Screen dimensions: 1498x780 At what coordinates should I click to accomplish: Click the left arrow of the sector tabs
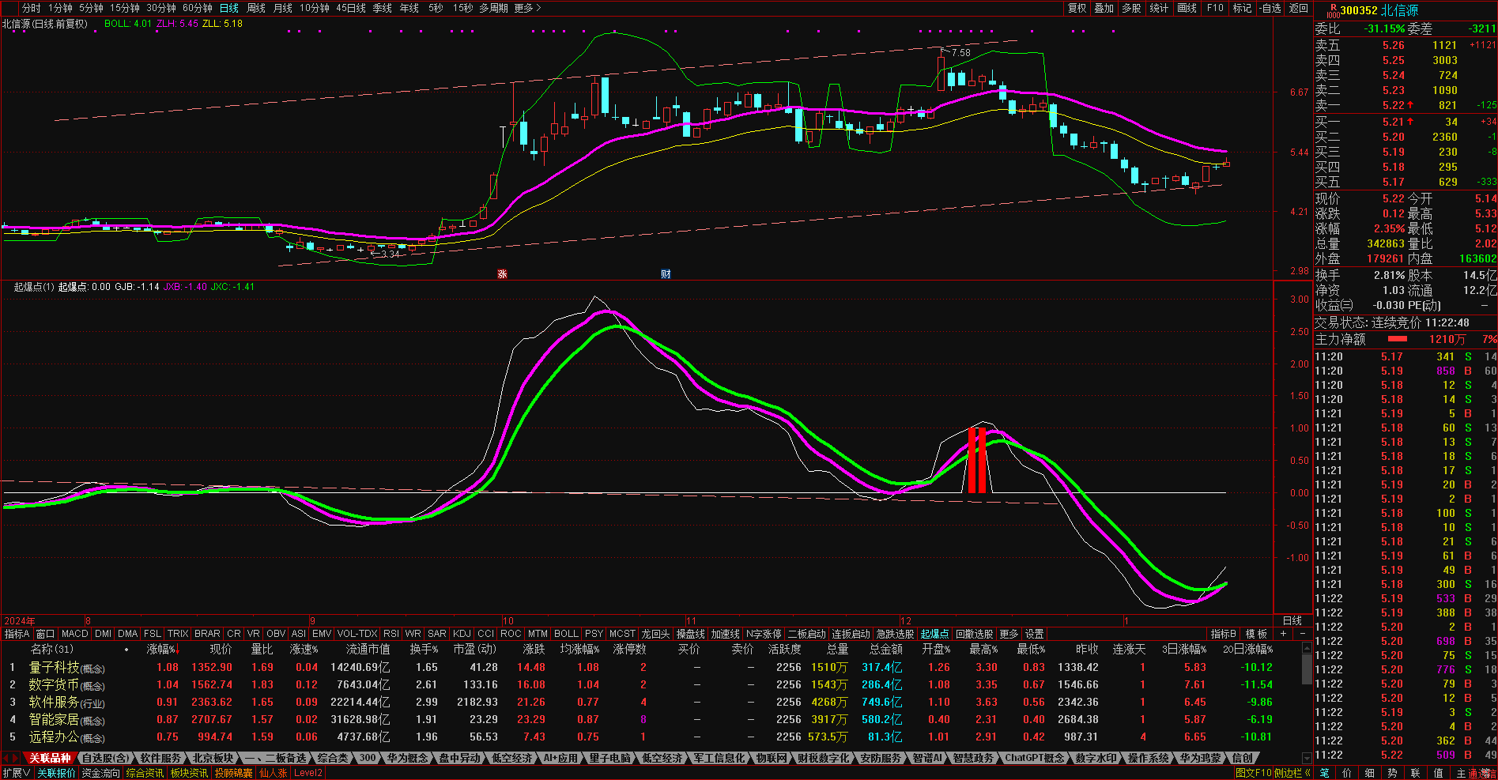6,758
